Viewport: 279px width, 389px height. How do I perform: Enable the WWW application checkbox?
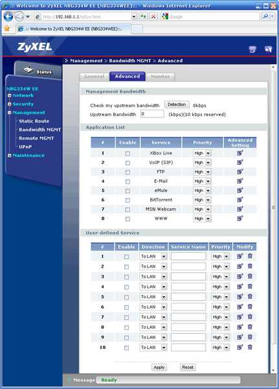[128, 219]
